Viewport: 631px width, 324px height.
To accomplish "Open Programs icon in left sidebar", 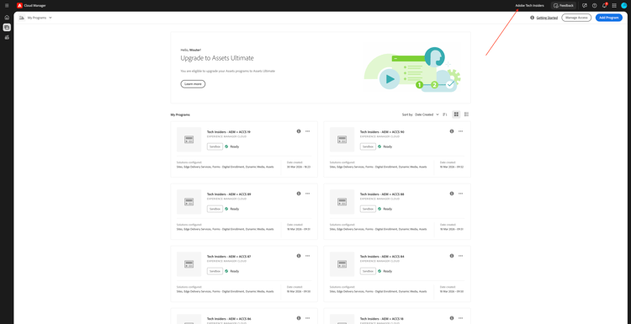I will (7, 28).
